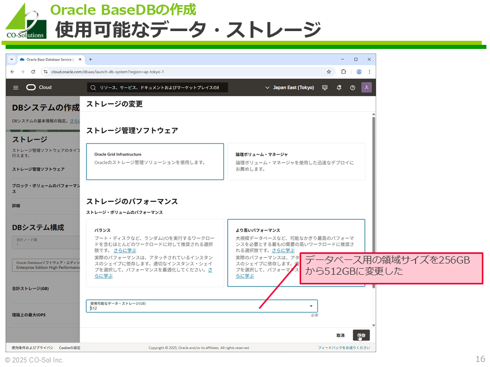Image resolution: width=490 pixels, height=367 pixels.
Task: Open browser extensions puzzle icon
Action: point(344,72)
